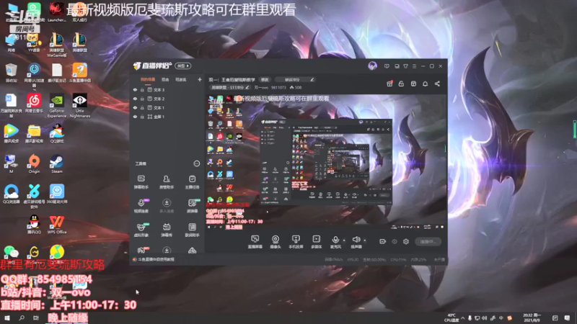Switch to first scene tab in the source panel
577x324 pixels.
[x=148, y=79]
